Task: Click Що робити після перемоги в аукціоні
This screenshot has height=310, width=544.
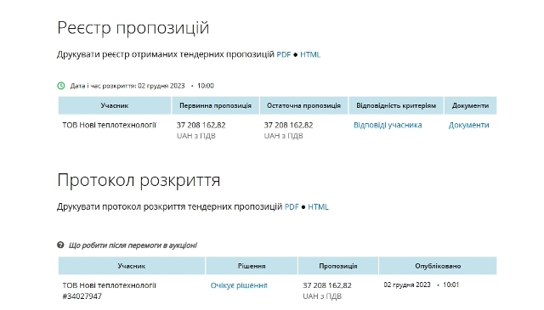Action: pos(133,245)
